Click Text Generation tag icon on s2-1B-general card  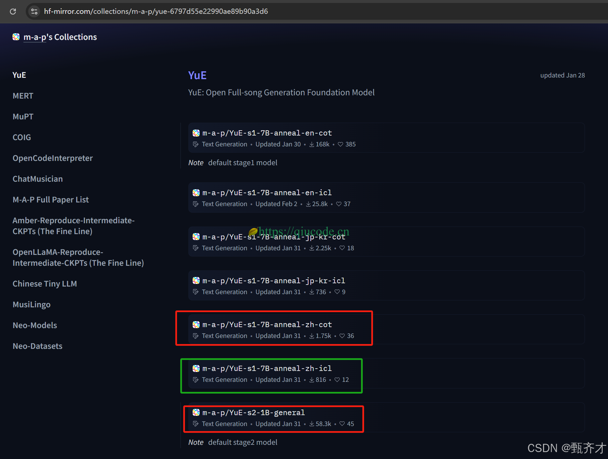pos(196,424)
